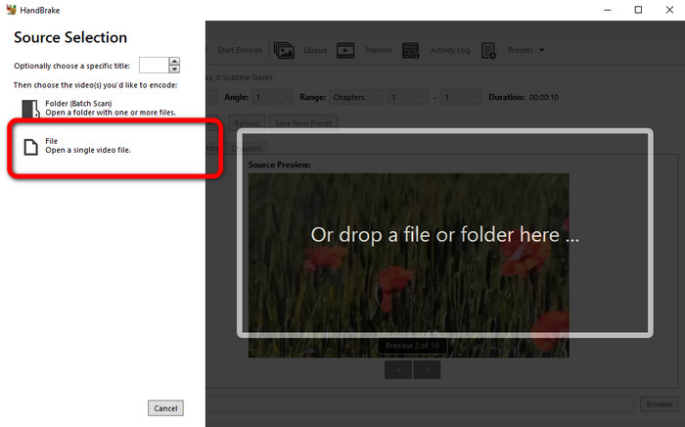
Task: Expand the Presets dropdown arrow
Action: point(542,50)
